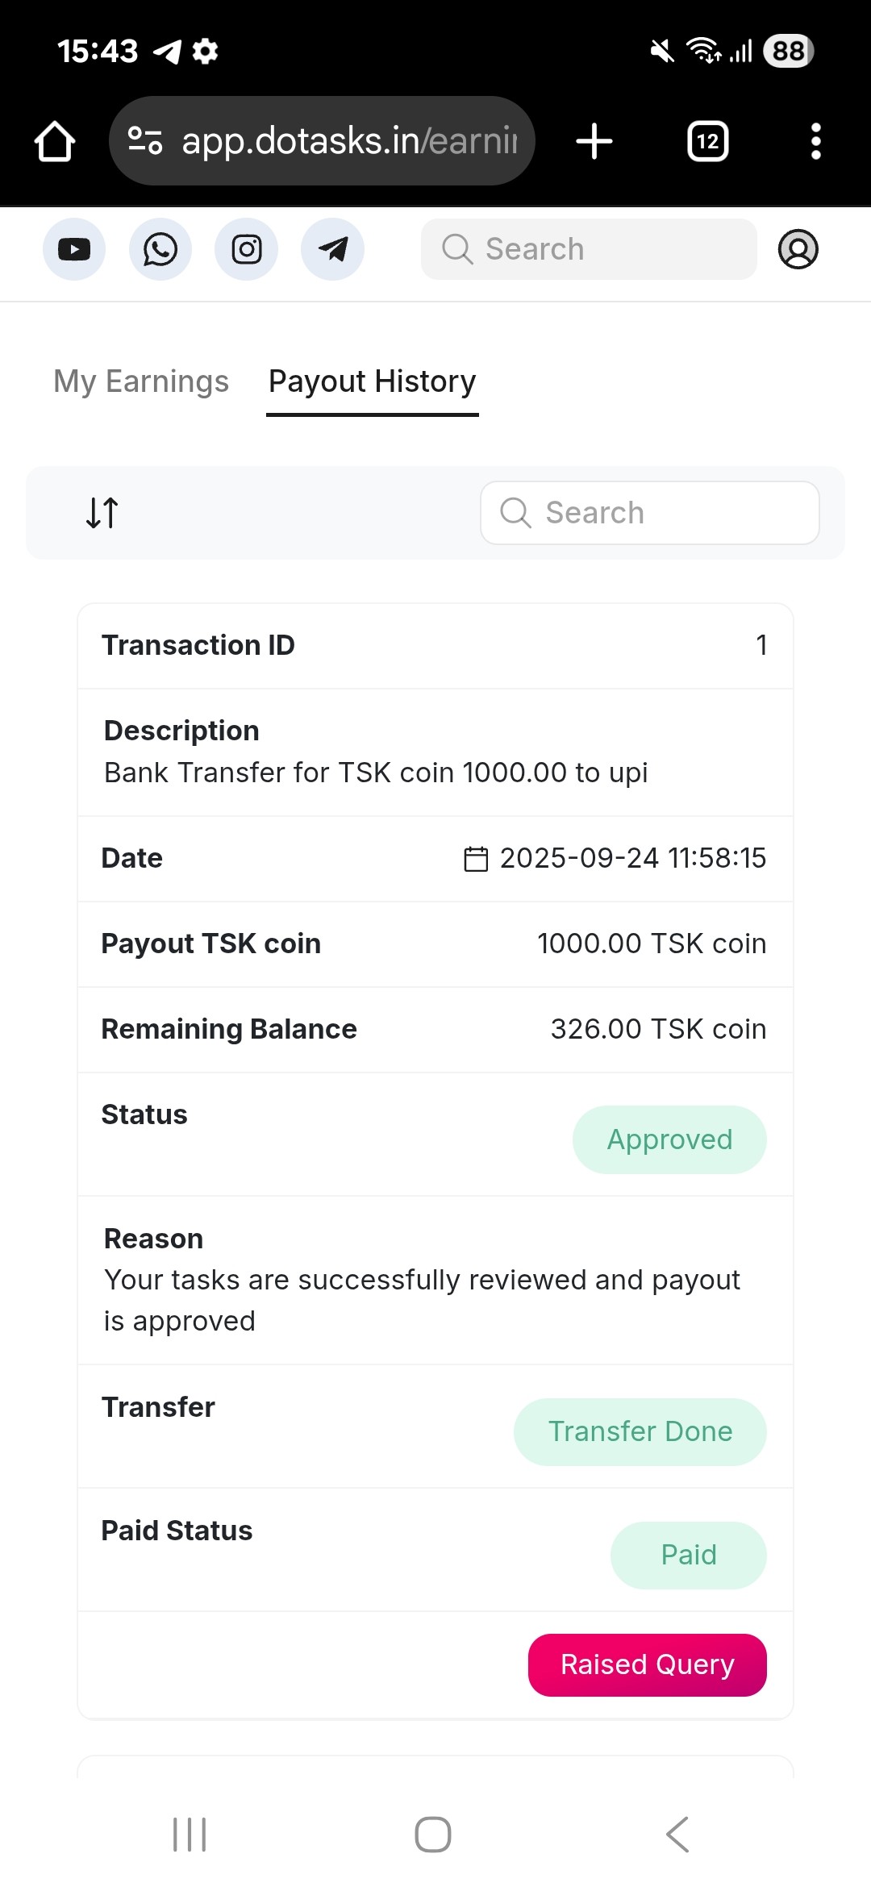Open the user profile icon

point(798,249)
